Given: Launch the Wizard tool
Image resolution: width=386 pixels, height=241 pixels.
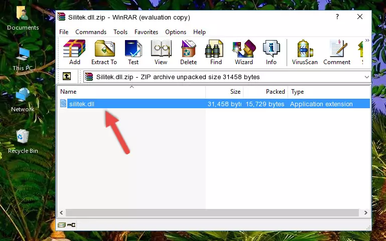Looking at the screenshot, I should click(x=244, y=52).
